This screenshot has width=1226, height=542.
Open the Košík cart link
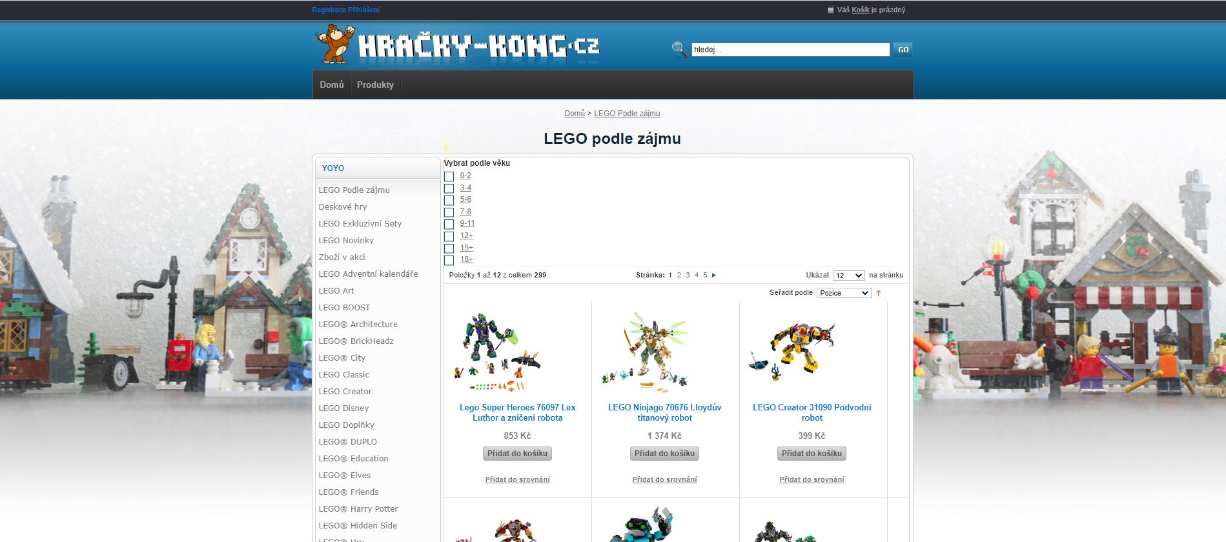[x=860, y=10]
